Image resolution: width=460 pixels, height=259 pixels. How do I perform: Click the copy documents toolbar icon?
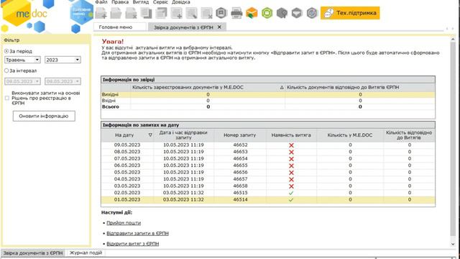click(x=146, y=13)
